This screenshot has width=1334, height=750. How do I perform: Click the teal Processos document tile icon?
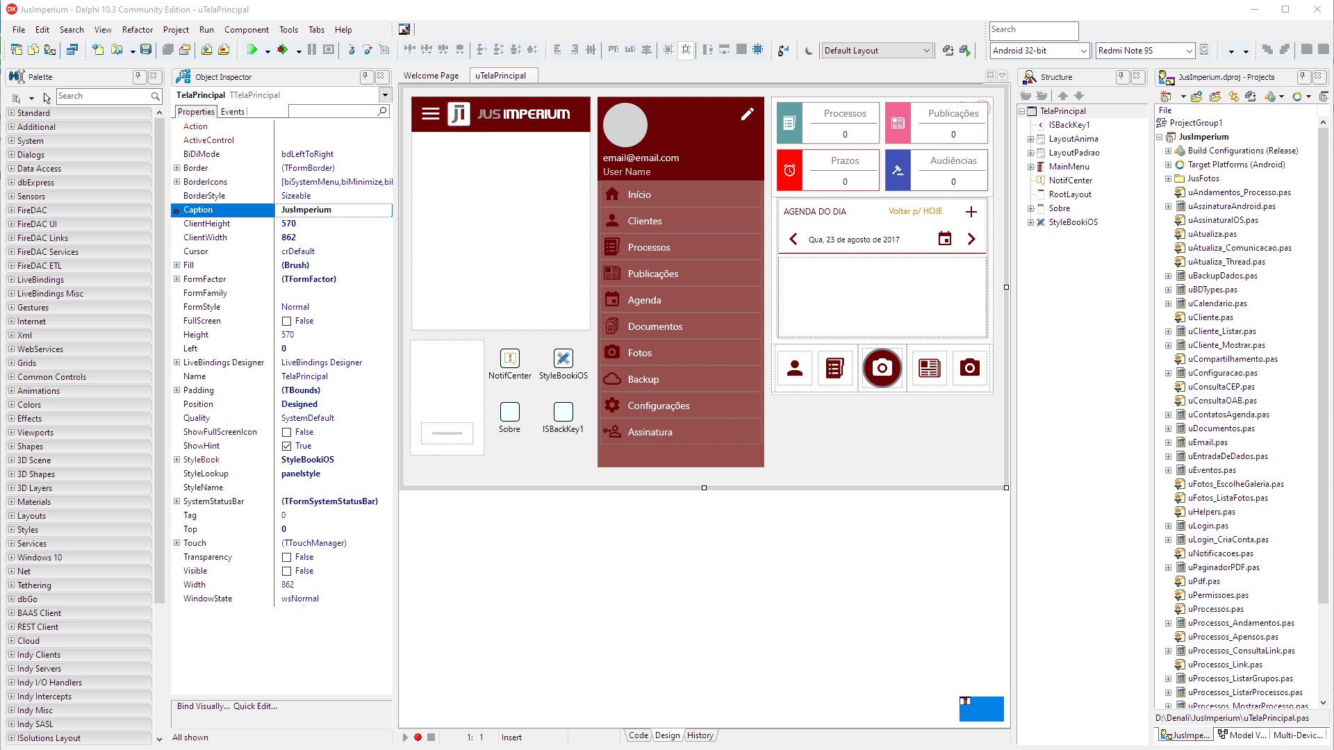(789, 123)
